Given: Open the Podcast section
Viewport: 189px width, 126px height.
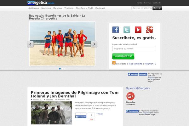Looking at the screenshot, I should tap(100, 8).
